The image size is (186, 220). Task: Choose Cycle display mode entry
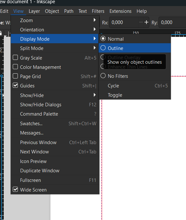point(135,86)
